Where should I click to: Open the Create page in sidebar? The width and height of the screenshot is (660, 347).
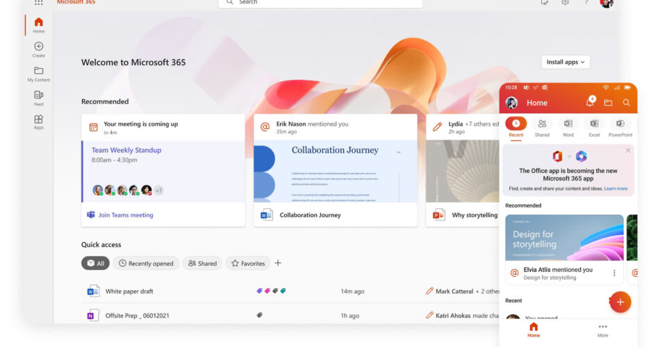39,49
